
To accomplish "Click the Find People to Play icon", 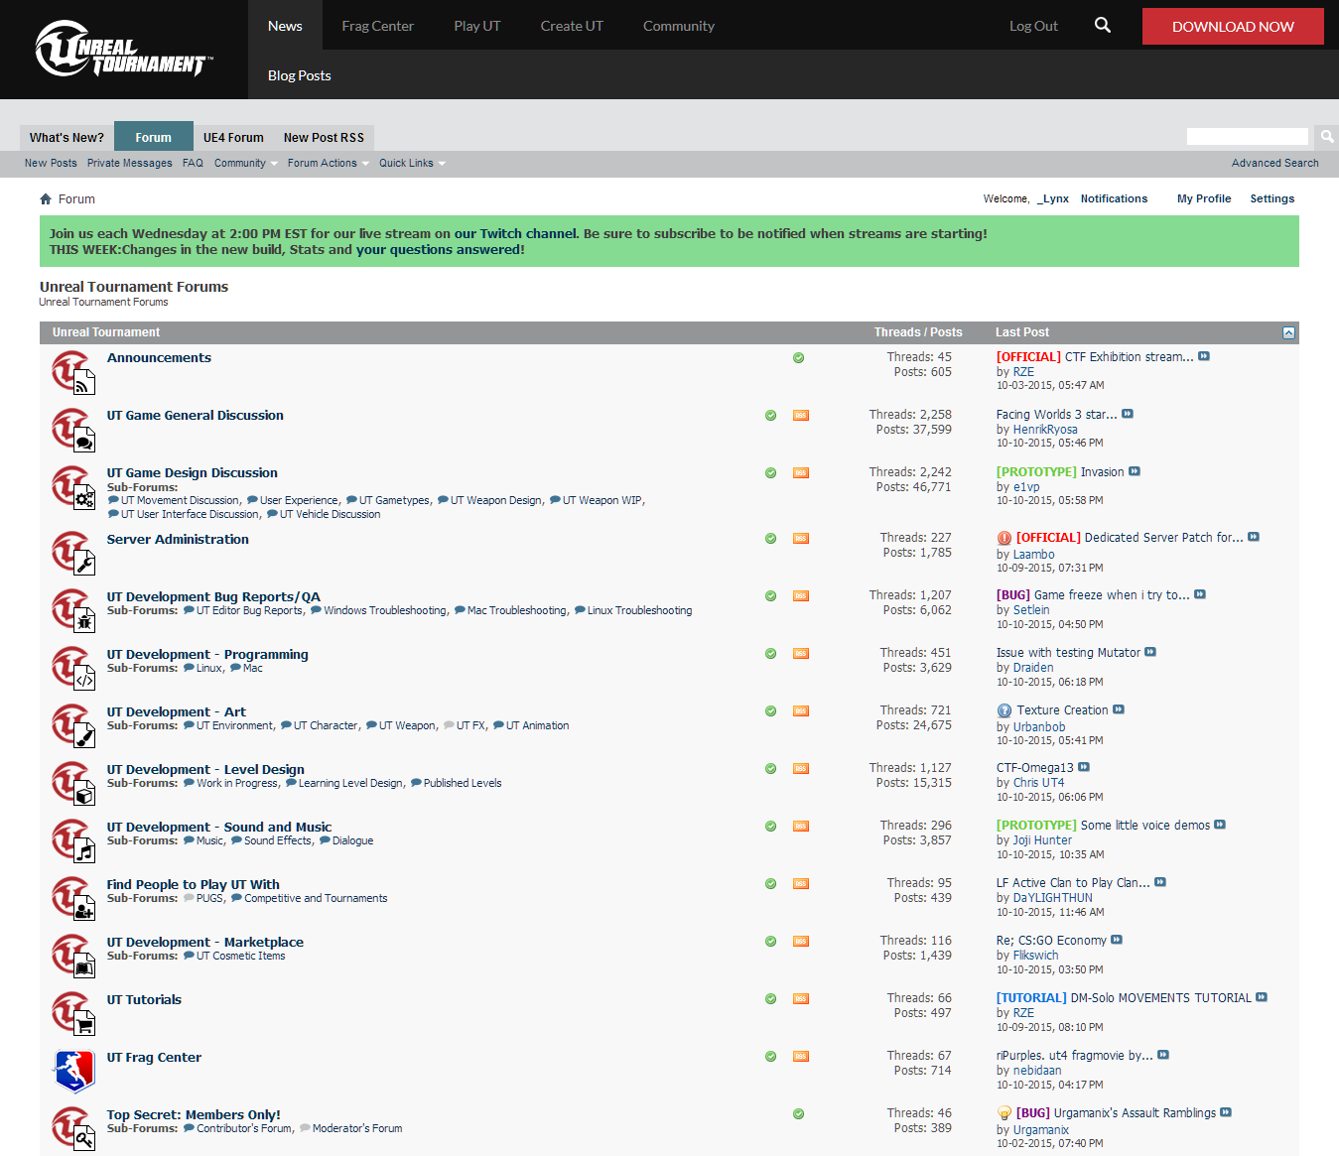I will [73, 899].
